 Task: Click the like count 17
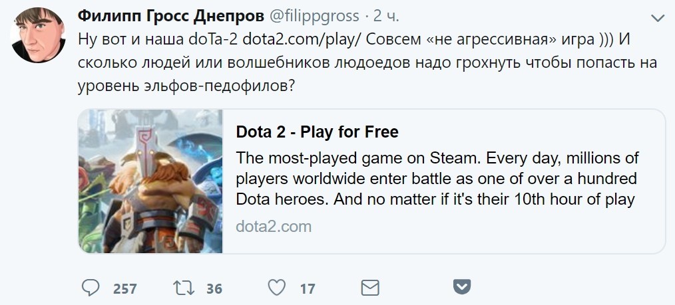308,288
